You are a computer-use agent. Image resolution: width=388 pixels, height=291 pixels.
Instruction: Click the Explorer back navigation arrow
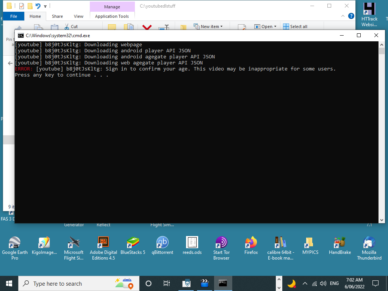(10, 63)
